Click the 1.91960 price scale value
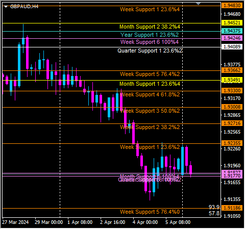The height and width of the screenshot is (229, 245). point(232,166)
